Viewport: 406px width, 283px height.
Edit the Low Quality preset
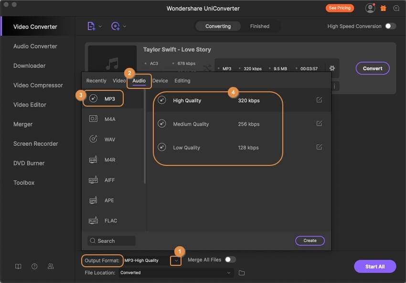[x=319, y=147]
